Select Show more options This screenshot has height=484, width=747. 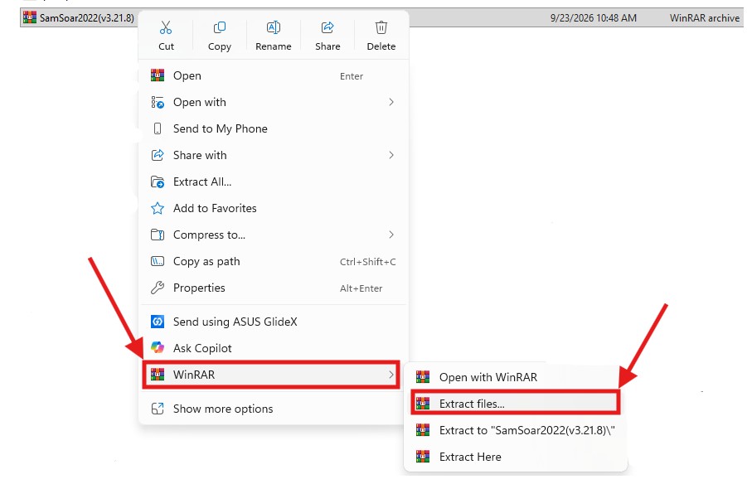pos(274,409)
